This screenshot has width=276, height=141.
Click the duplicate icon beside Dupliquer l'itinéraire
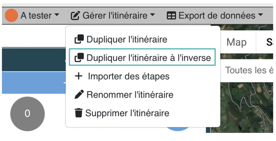[x=79, y=39]
